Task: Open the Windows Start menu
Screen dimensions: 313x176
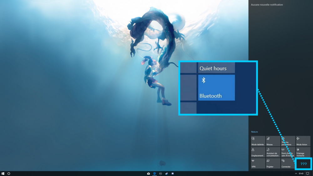Action: pyautogui.click(x=3, y=173)
